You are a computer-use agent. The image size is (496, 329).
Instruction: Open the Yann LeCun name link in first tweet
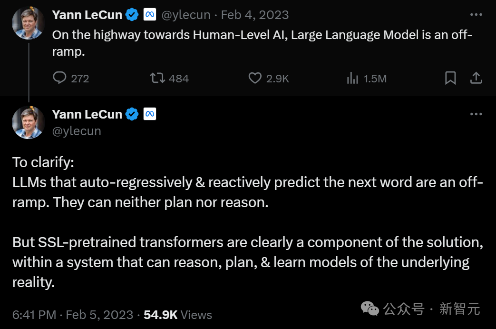click(87, 15)
